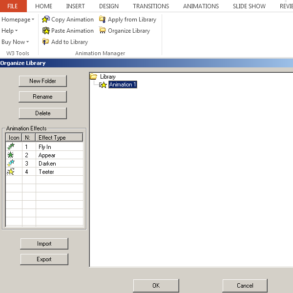Open the Buy Now dropdown
Screen dimensions: 293x293
tap(15, 42)
